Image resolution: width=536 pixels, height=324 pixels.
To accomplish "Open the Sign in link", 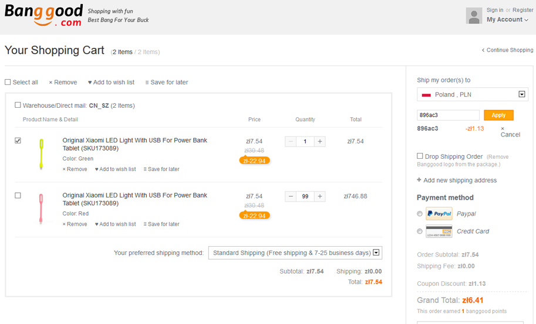I will (x=495, y=10).
